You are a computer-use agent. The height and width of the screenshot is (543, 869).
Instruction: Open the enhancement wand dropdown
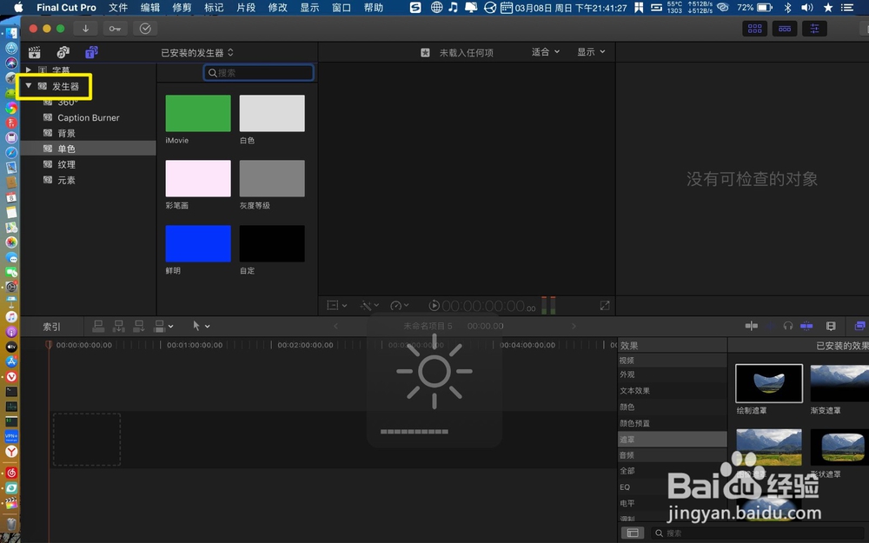369,305
